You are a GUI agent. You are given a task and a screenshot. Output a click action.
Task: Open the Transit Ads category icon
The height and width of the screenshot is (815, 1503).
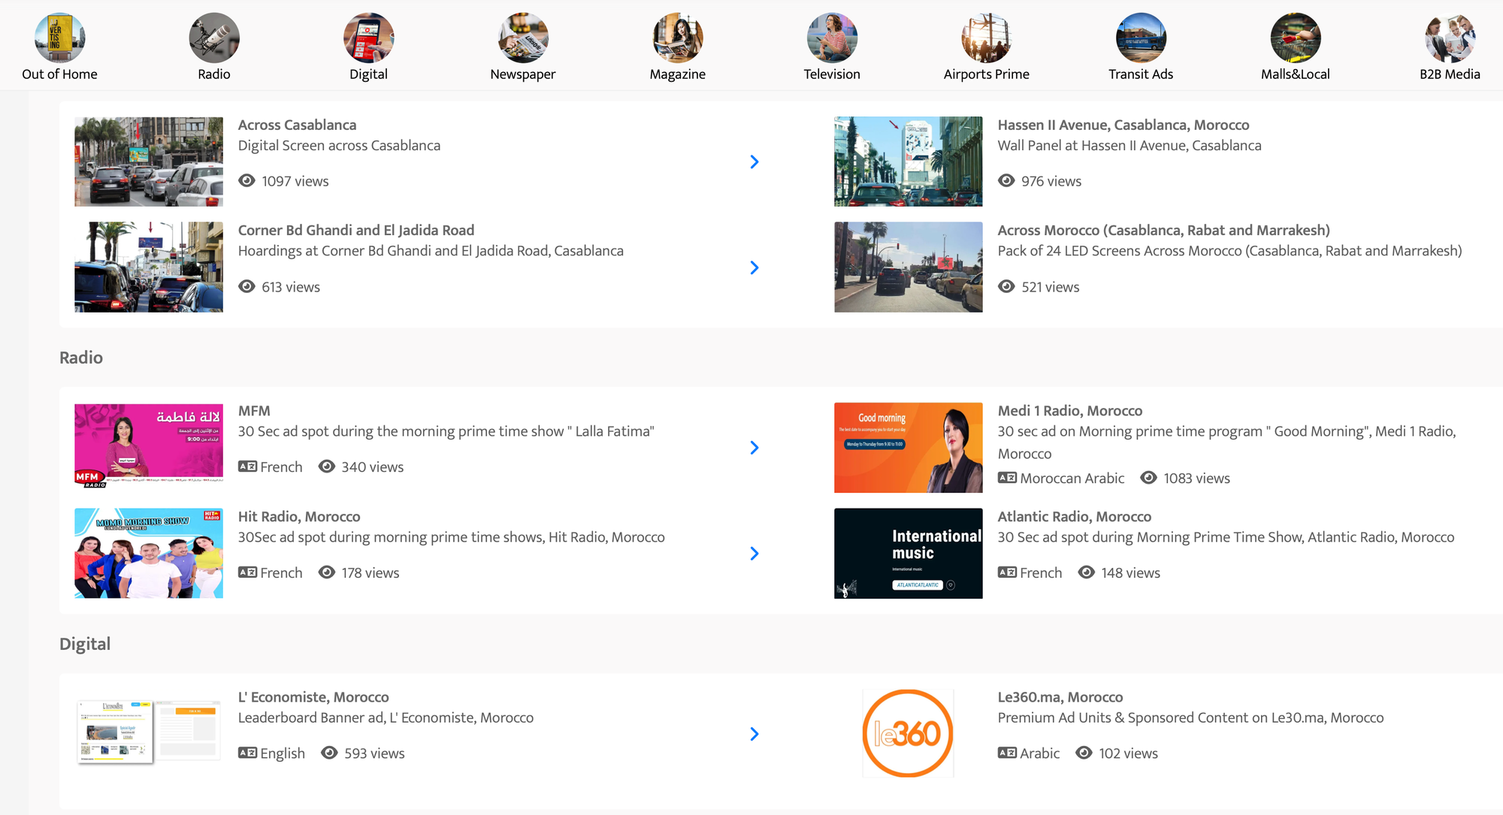(1141, 38)
